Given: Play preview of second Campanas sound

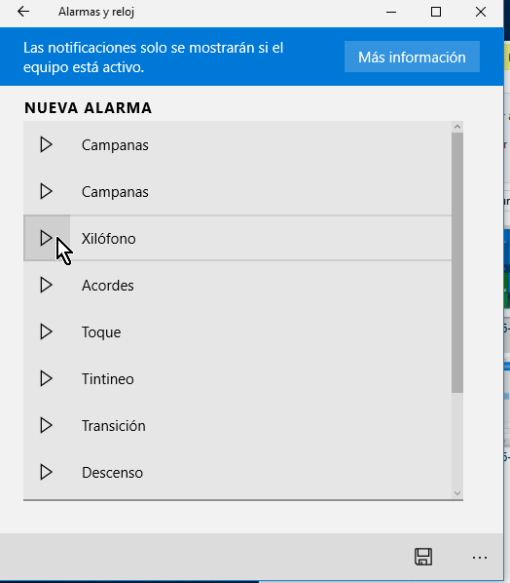Looking at the screenshot, I should [47, 191].
